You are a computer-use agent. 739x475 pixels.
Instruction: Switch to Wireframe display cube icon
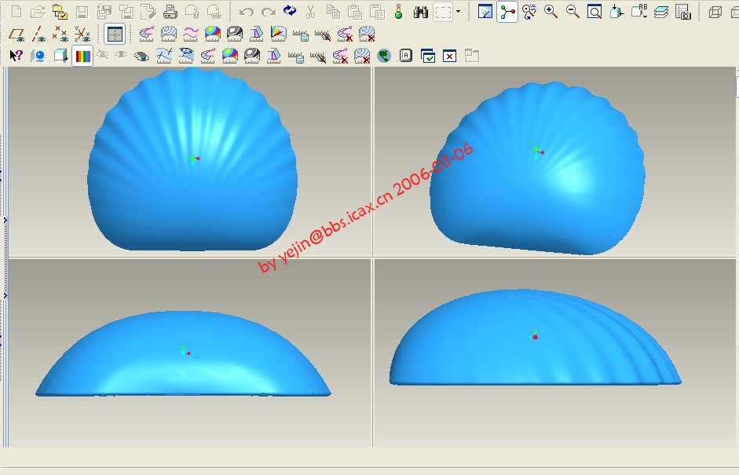[715, 12]
